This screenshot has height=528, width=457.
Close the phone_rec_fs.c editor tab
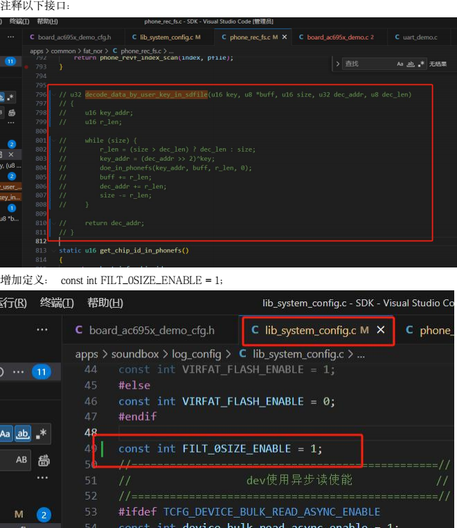point(285,37)
